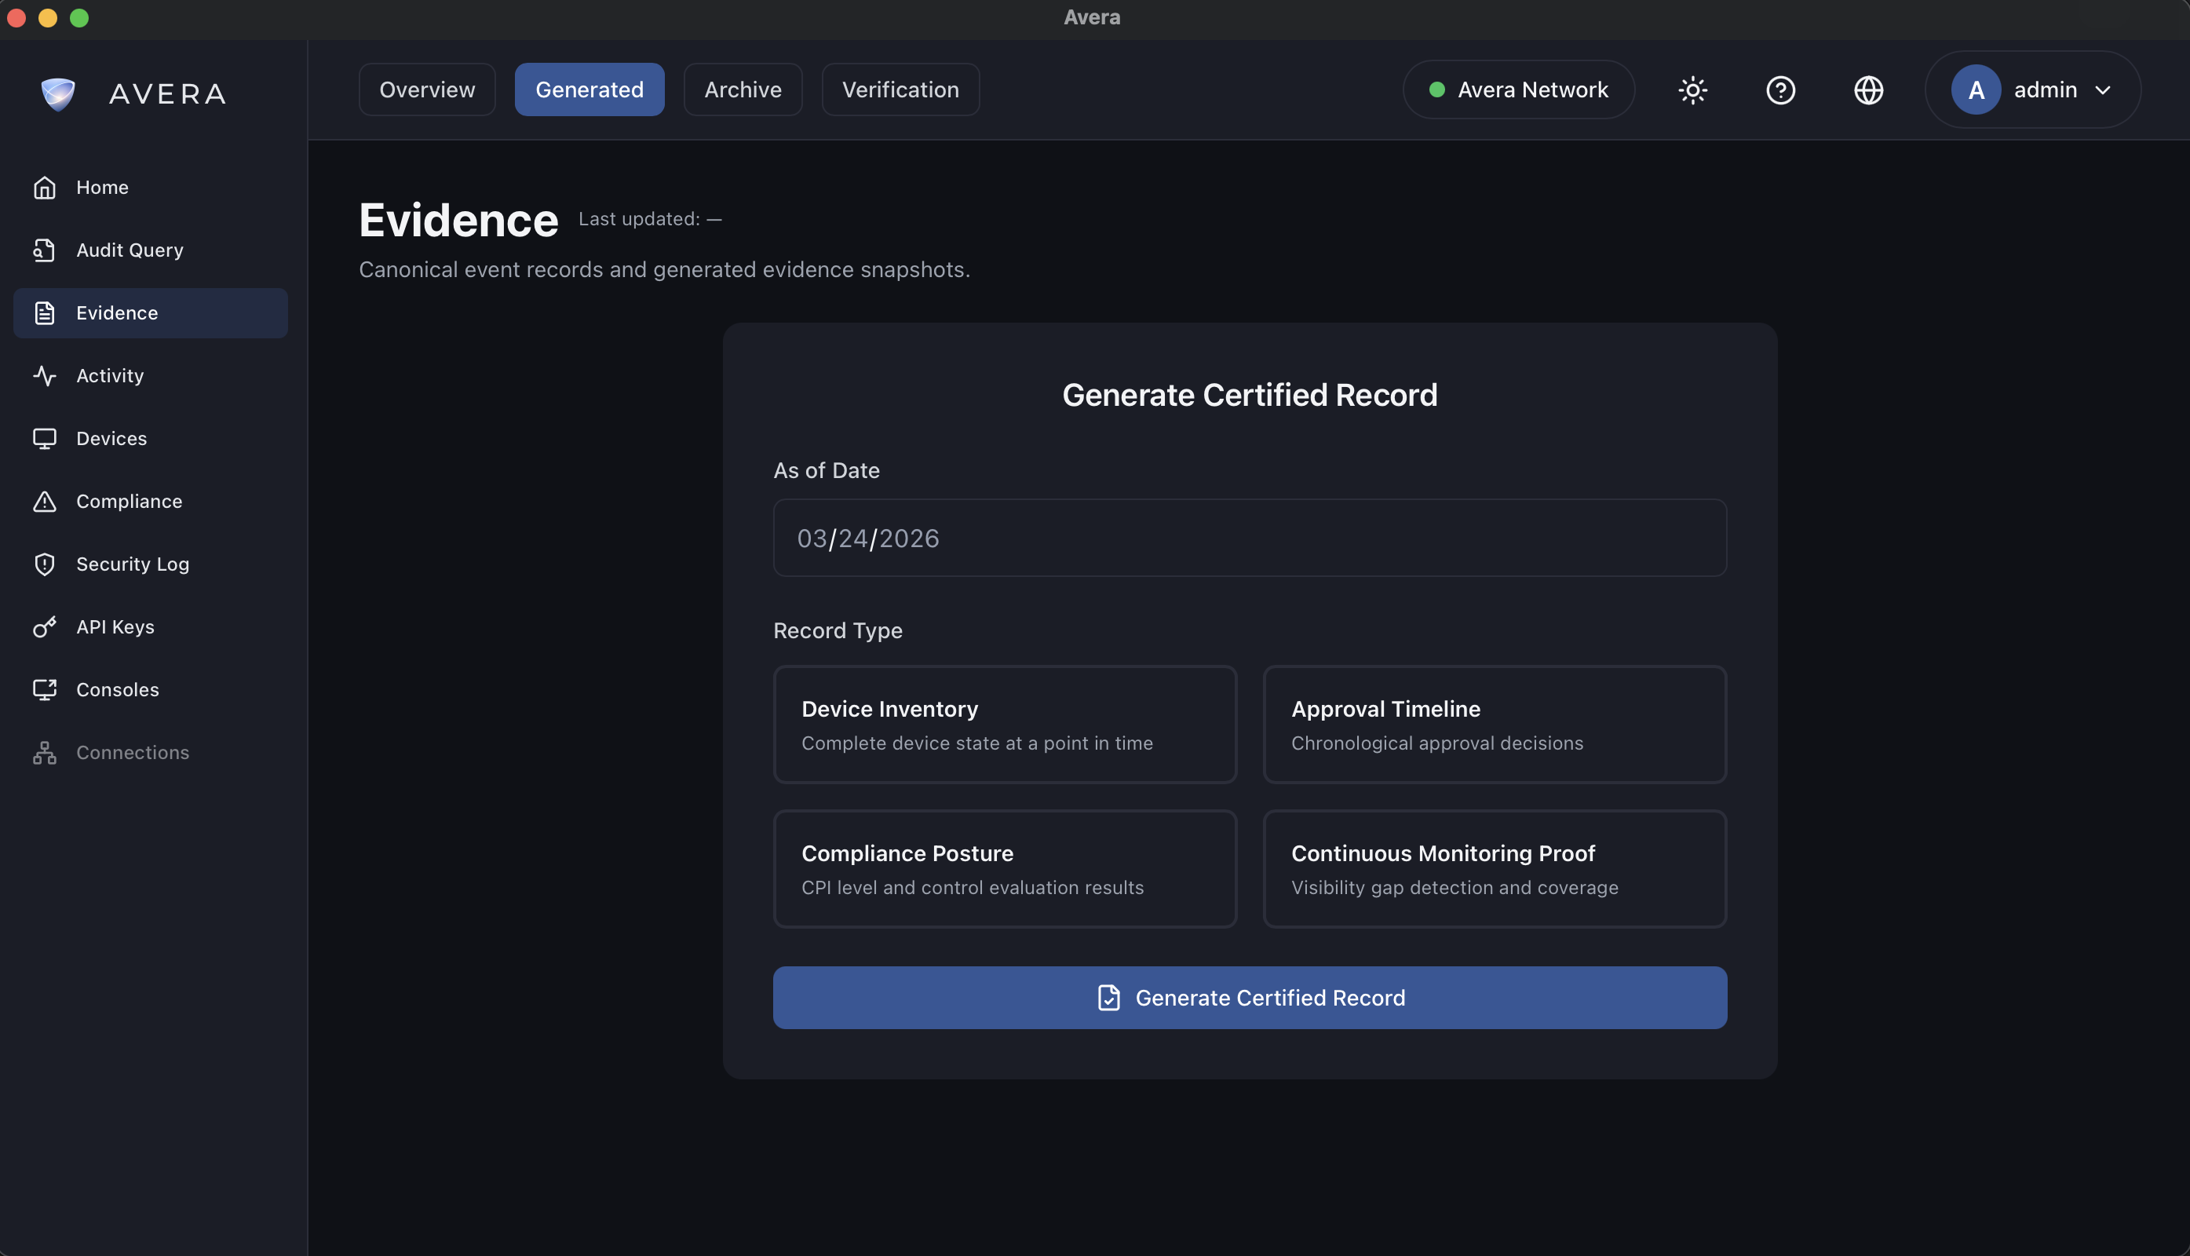Click the Generate Certified Record button
Viewport: 2190px width, 1256px height.
point(1249,997)
